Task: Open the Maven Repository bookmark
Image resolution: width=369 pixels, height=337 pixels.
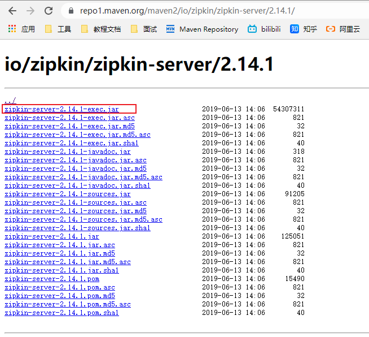Action: click(x=202, y=29)
